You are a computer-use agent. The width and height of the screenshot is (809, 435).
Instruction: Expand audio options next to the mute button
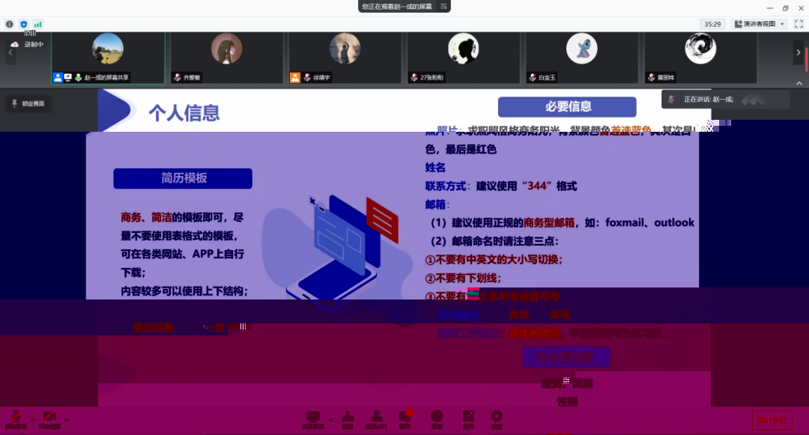click(33, 419)
